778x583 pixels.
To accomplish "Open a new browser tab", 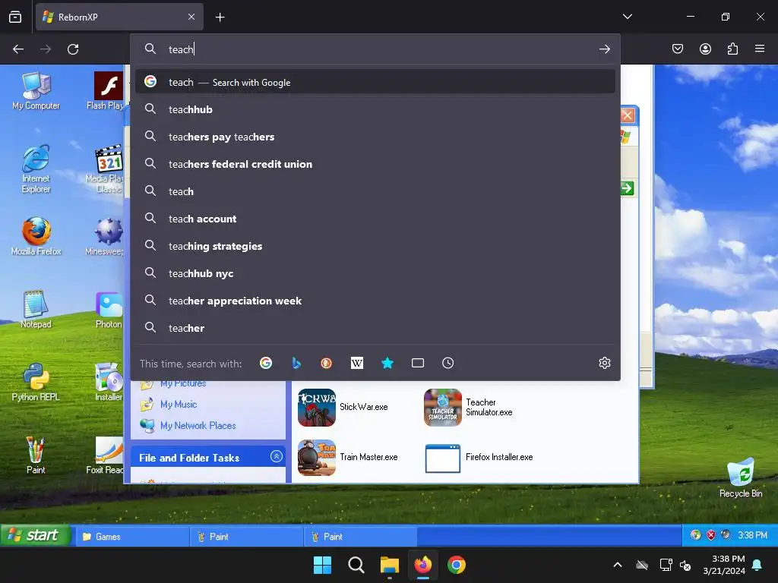I will pyautogui.click(x=220, y=17).
